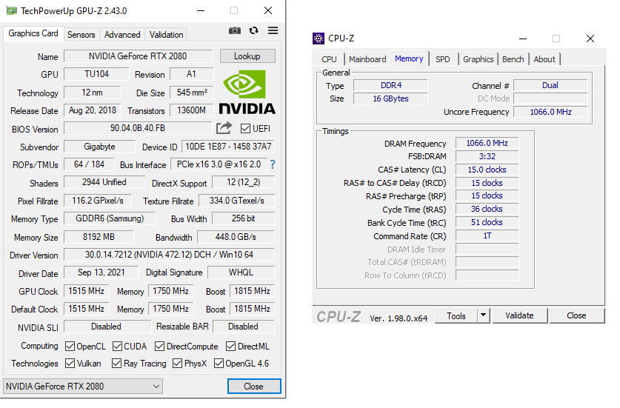Click the BIOS Version field

(138, 128)
